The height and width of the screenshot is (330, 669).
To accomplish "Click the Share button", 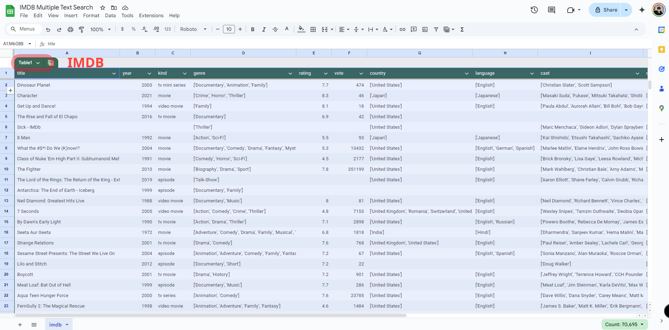I will click(606, 10).
